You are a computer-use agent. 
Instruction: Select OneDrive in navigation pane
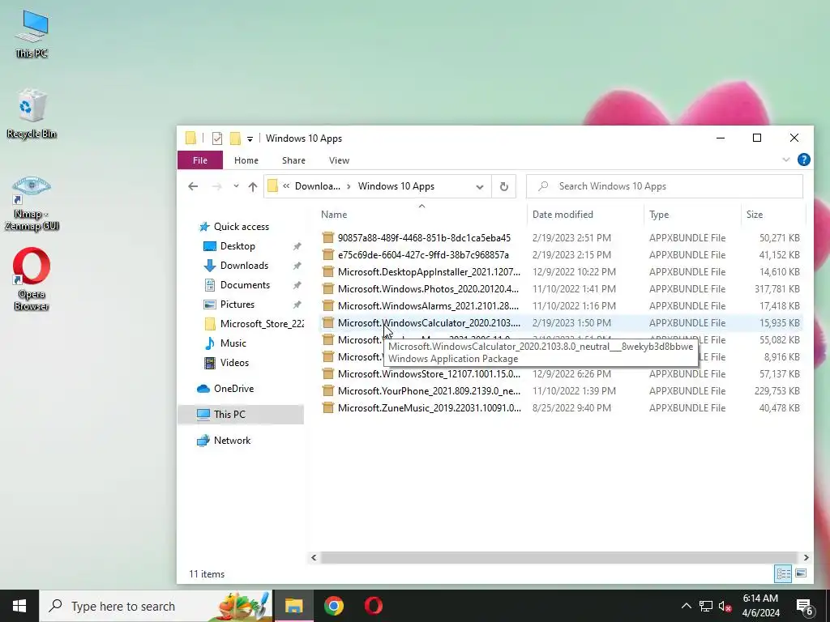click(x=233, y=389)
